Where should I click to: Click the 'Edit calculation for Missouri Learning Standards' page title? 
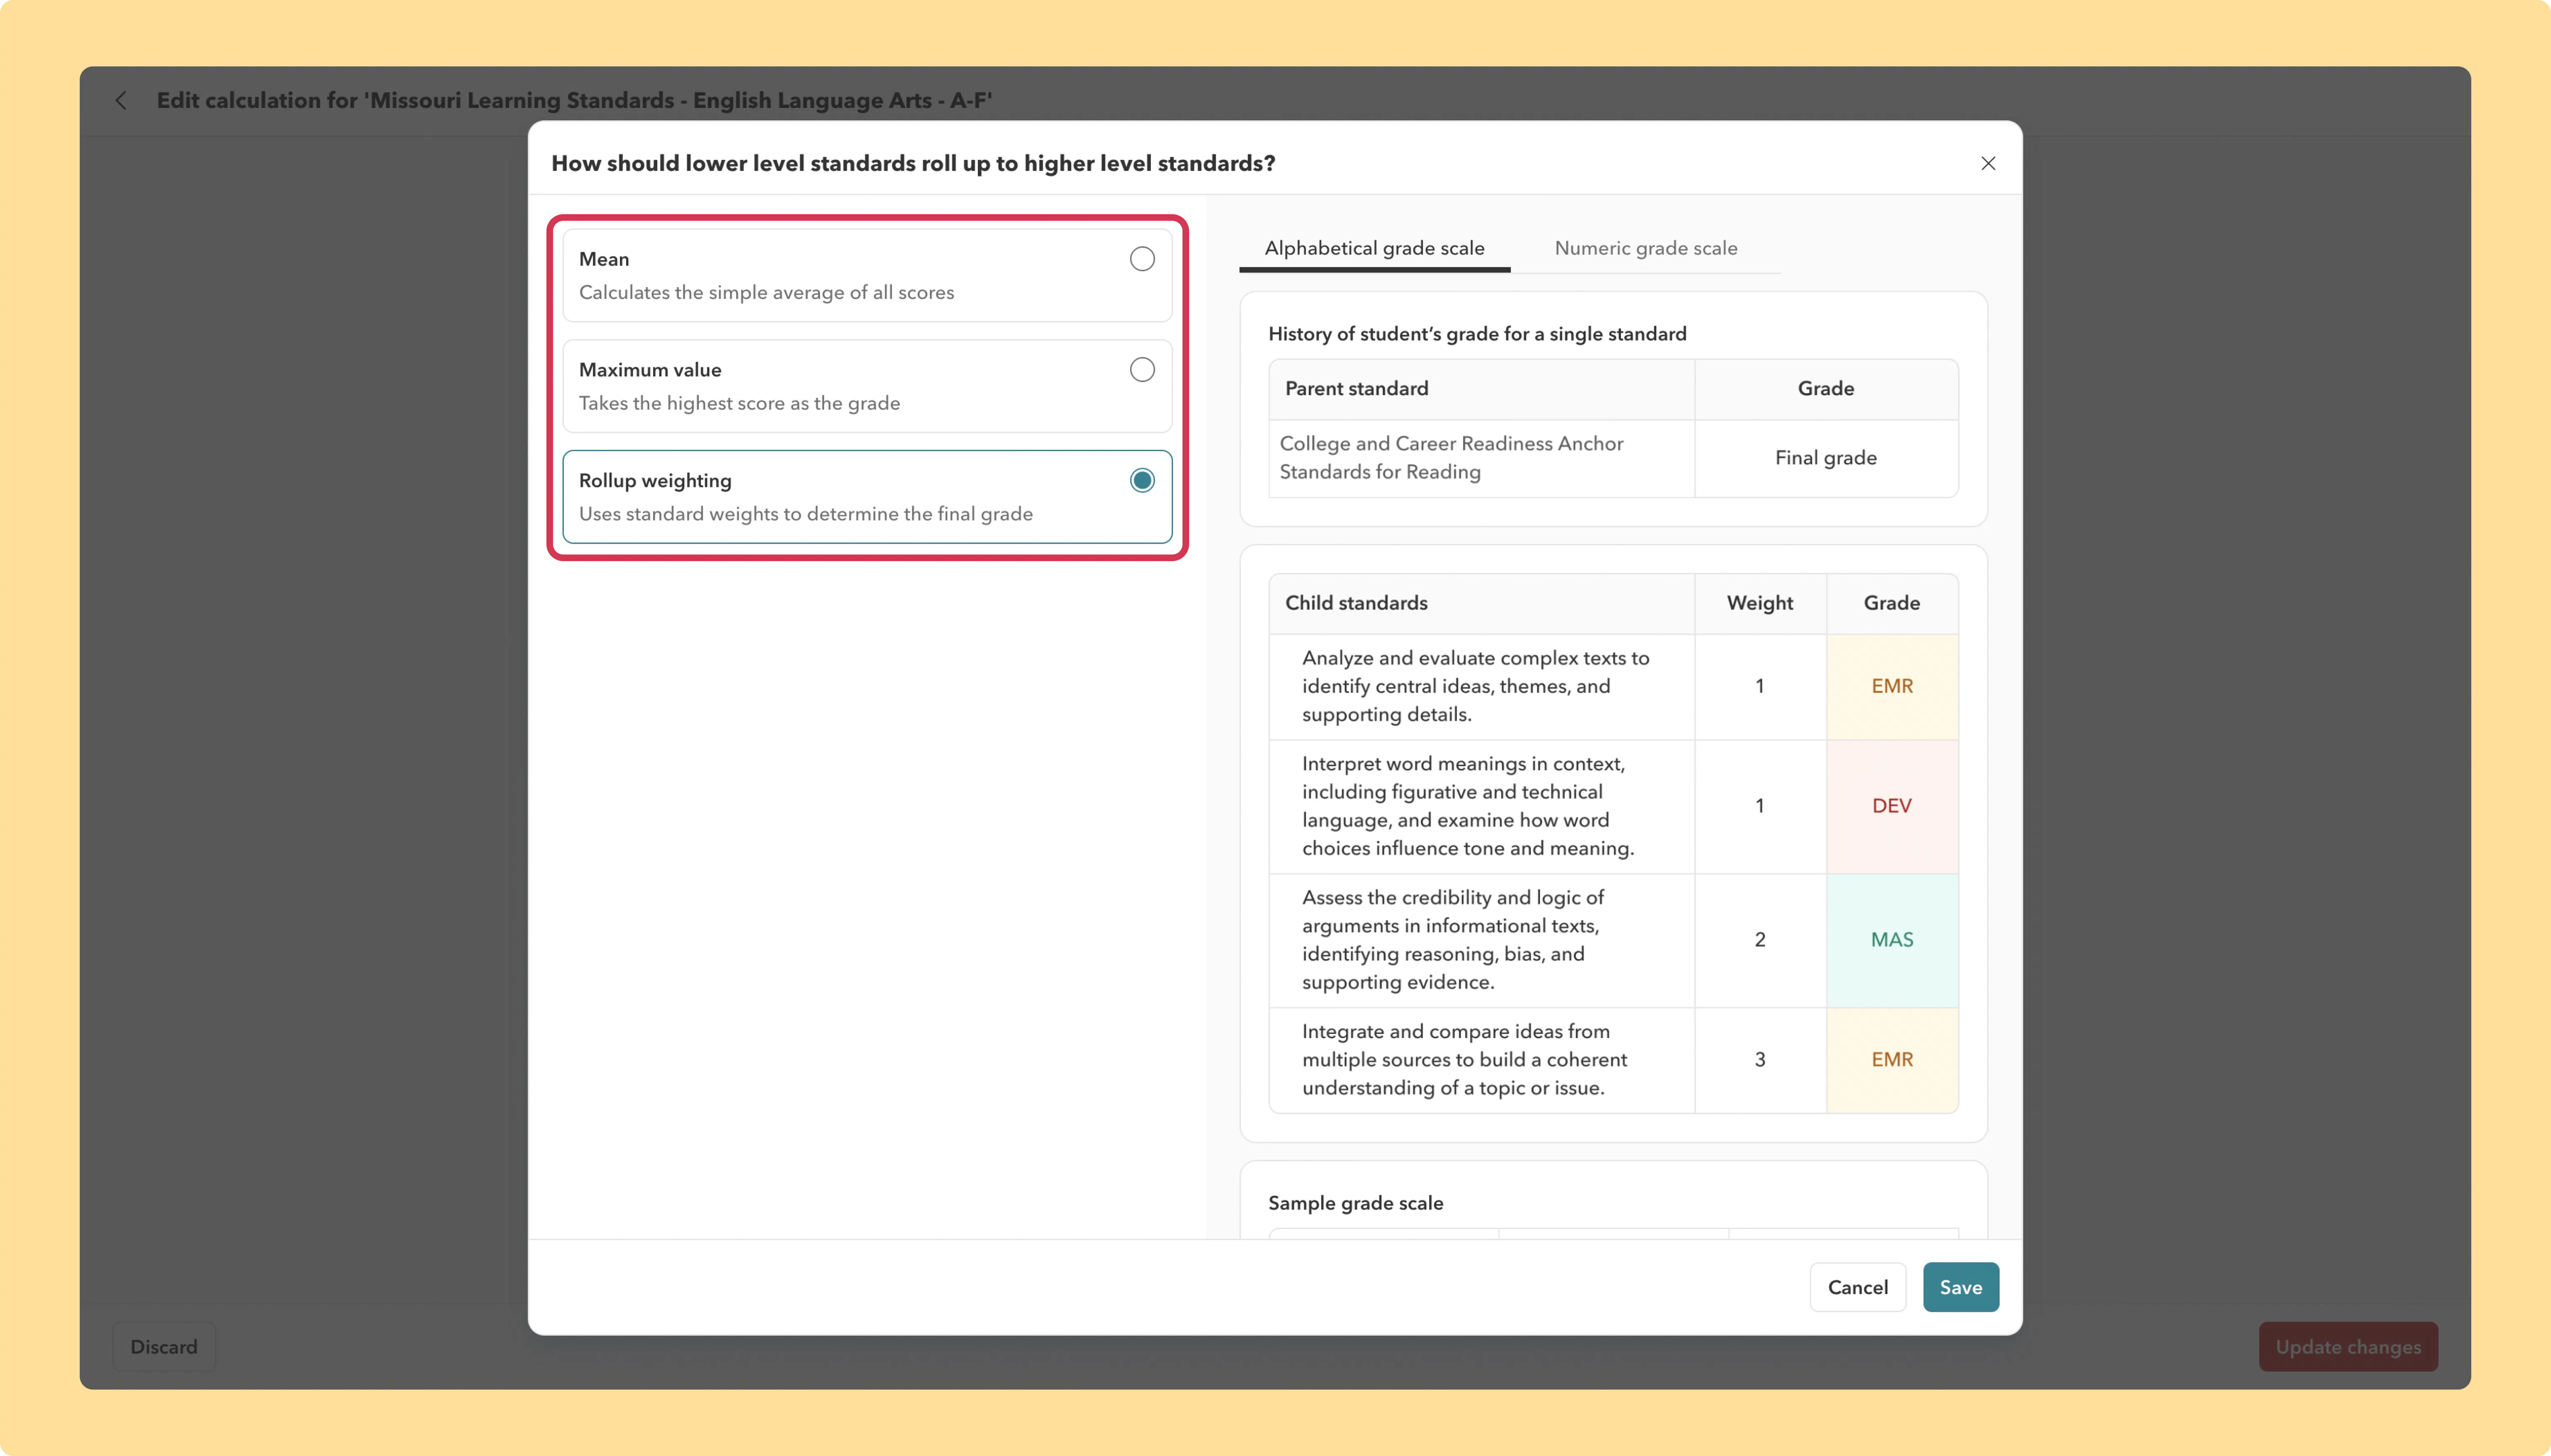574,100
